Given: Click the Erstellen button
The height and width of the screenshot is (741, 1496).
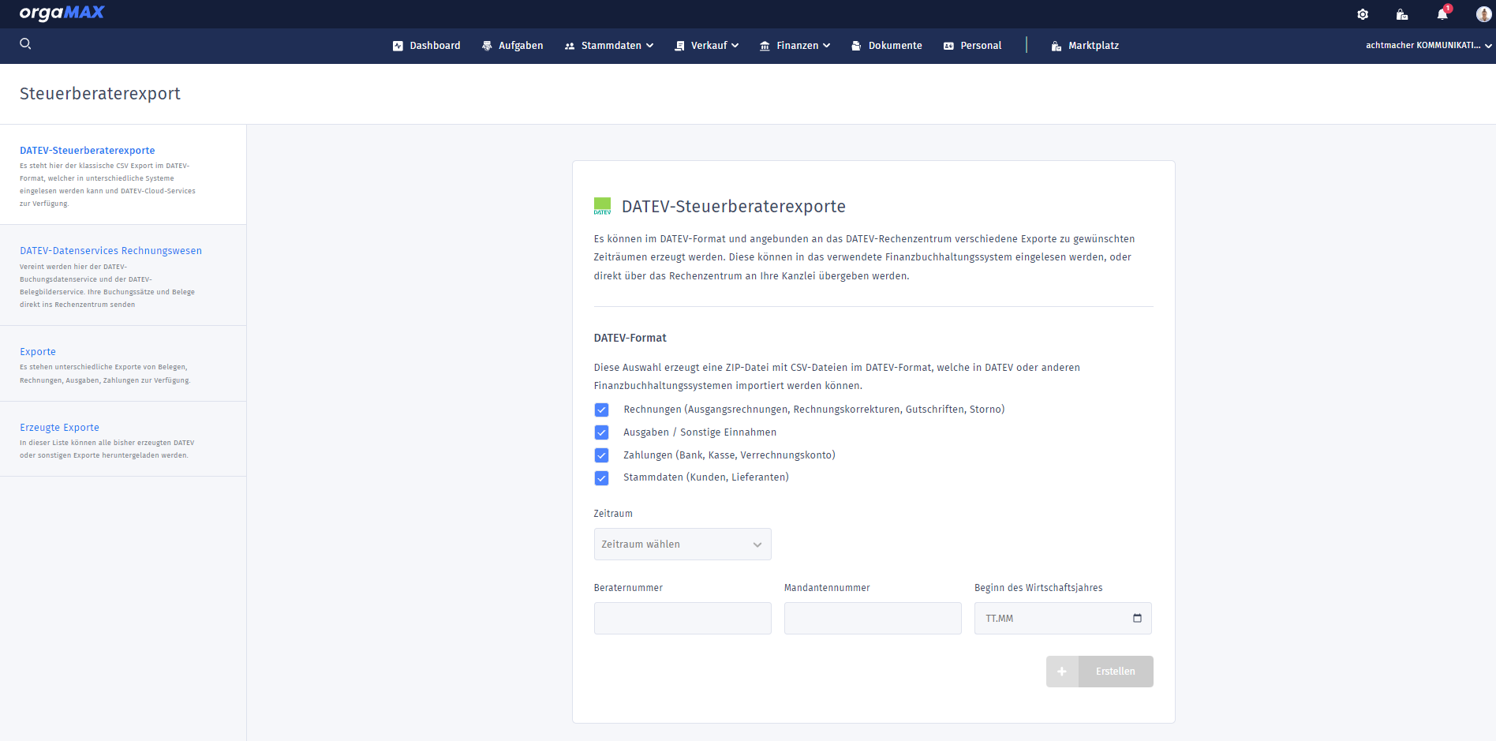Looking at the screenshot, I should coord(1100,672).
